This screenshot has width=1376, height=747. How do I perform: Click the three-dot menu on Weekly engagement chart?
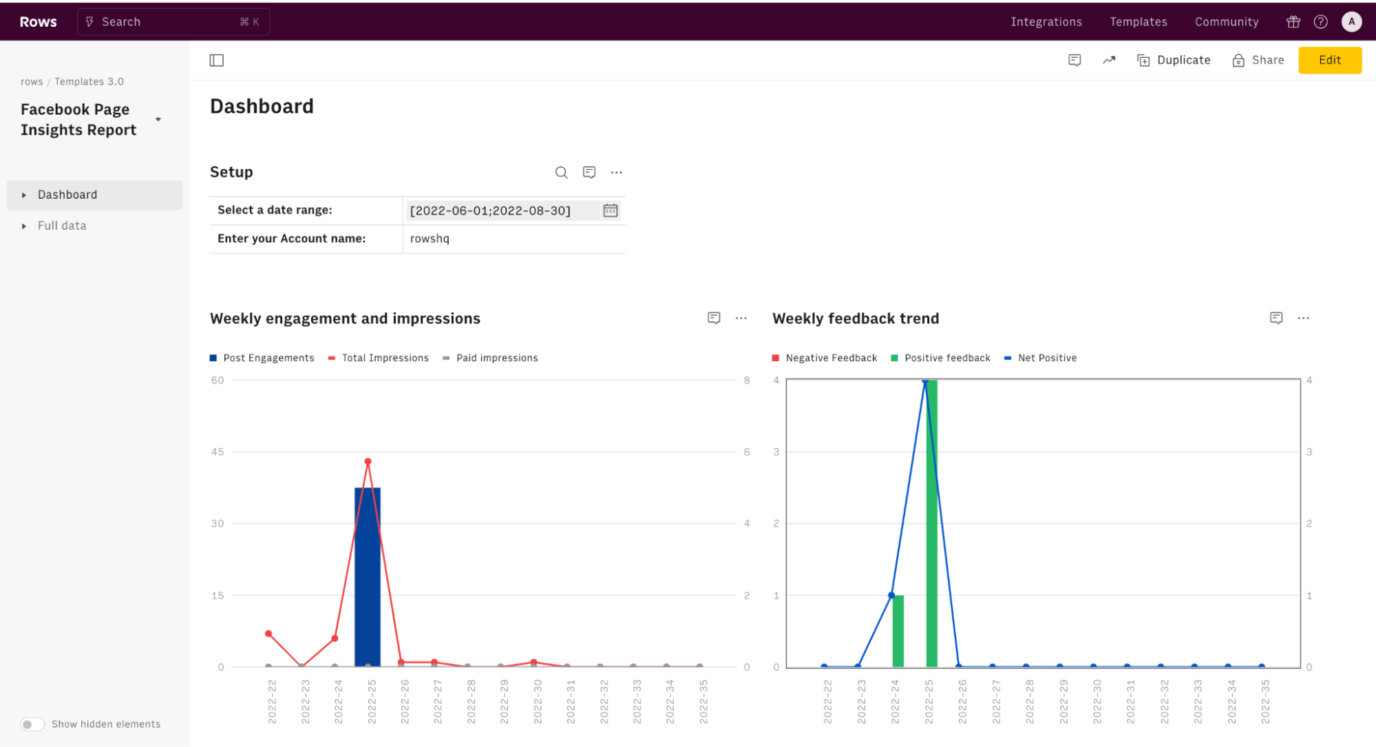coord(741,318)
